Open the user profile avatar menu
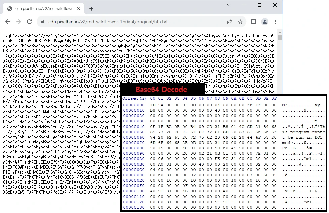This screenshot has width=329, height=213. (265, 22)
